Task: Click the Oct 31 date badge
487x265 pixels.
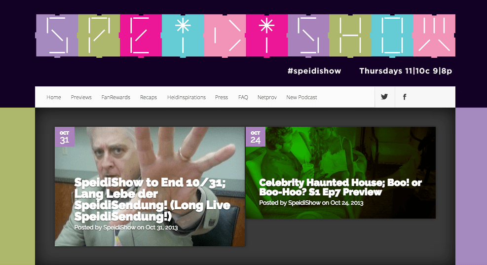Action: point(65,136)
